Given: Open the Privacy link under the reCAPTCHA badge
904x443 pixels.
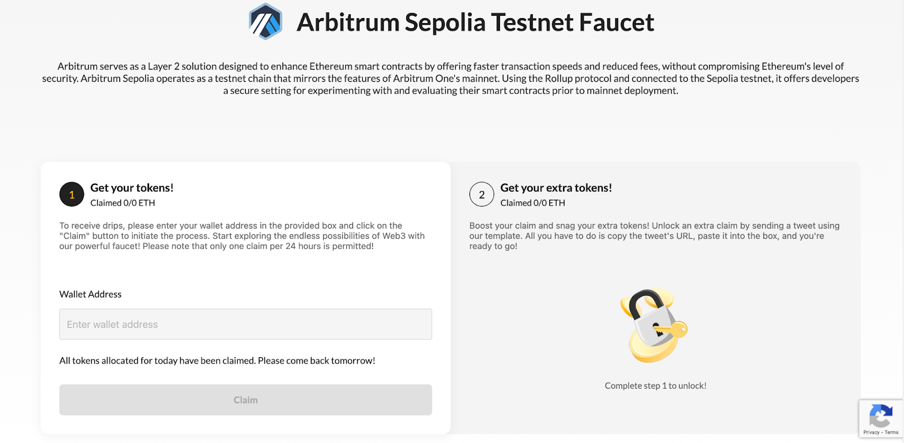Looking at the screenshot, I should pyautogui.click(x=871, y=433).
